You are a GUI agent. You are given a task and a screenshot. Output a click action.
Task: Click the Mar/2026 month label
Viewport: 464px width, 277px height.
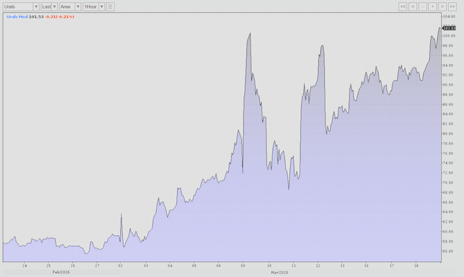pos(280,272)
